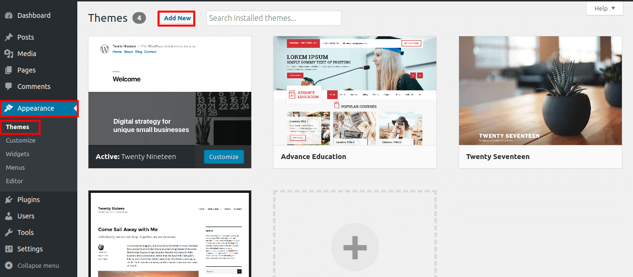The image size is (633, 277).
Task: Expand the Help dropdown tab
Action: coord(604,8)
